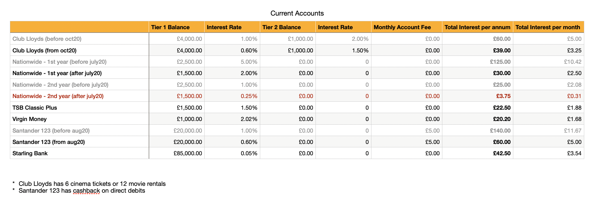This screenshot has height=204, width=593.
Task: Select the red Nationwide - 2nd year (after july20) label
Action: (x=58, y=96)
